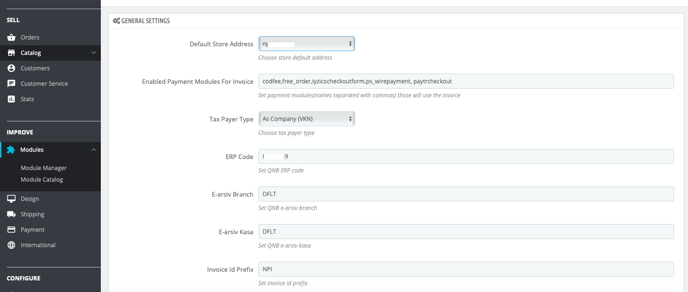The height and width of the screenshot is (292, 688).
Task: Open the Tax Payer Type dropdown
Action: [x=306, y=119]
